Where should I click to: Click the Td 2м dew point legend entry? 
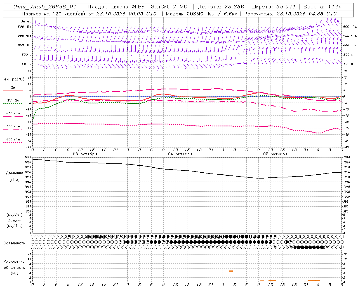[13, 100]
